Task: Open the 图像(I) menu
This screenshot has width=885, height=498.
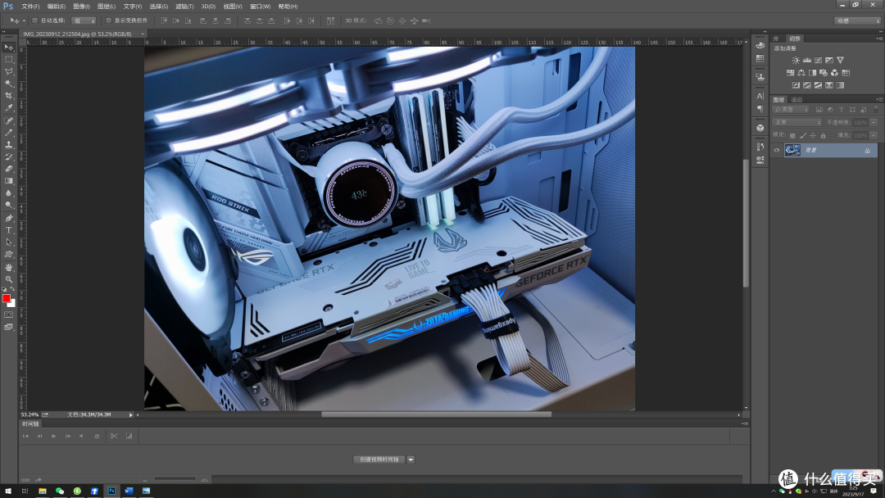Action: (x=82, y=6)
